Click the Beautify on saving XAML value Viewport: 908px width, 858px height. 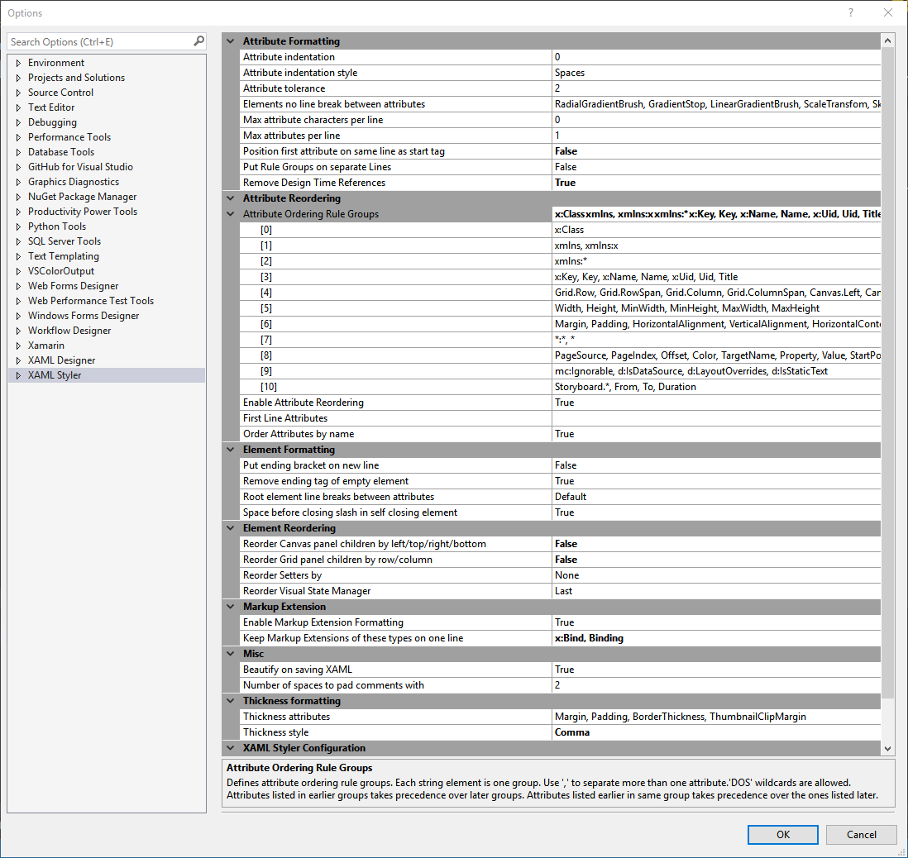[x=715, y=670]
